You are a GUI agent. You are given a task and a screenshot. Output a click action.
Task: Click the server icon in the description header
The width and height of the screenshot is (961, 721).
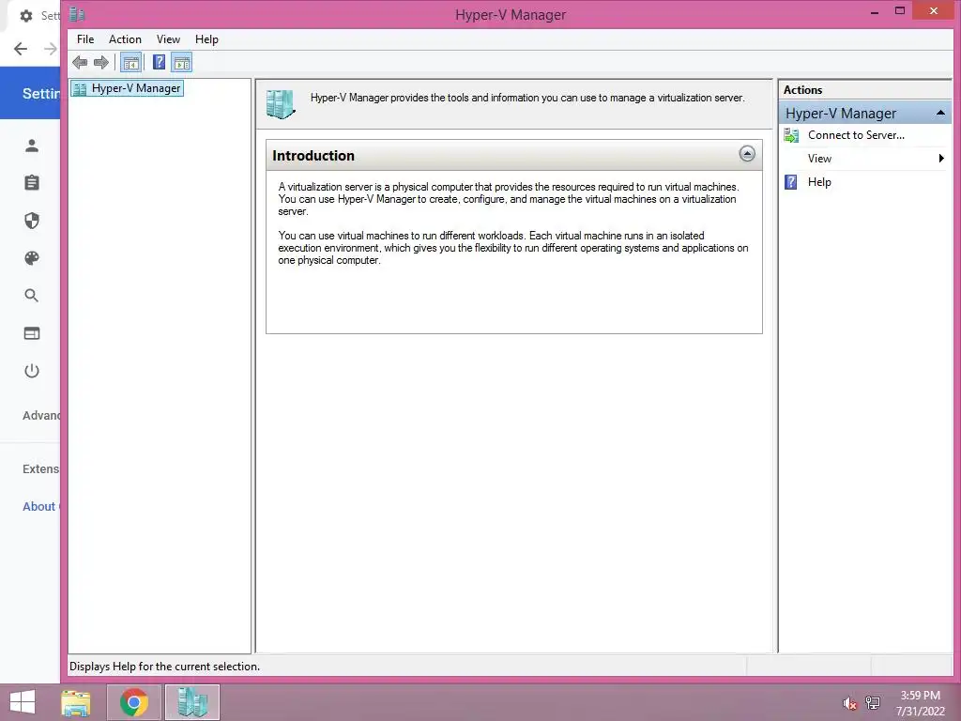pos(281,103)
